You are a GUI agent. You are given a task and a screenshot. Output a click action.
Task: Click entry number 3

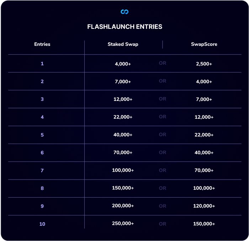tap(42, 99)
